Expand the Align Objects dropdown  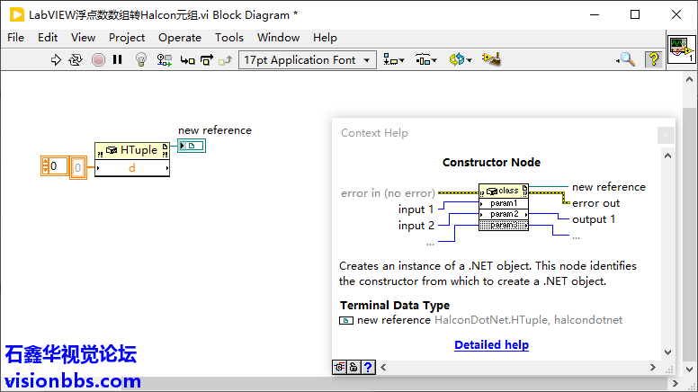coord(394,60)
